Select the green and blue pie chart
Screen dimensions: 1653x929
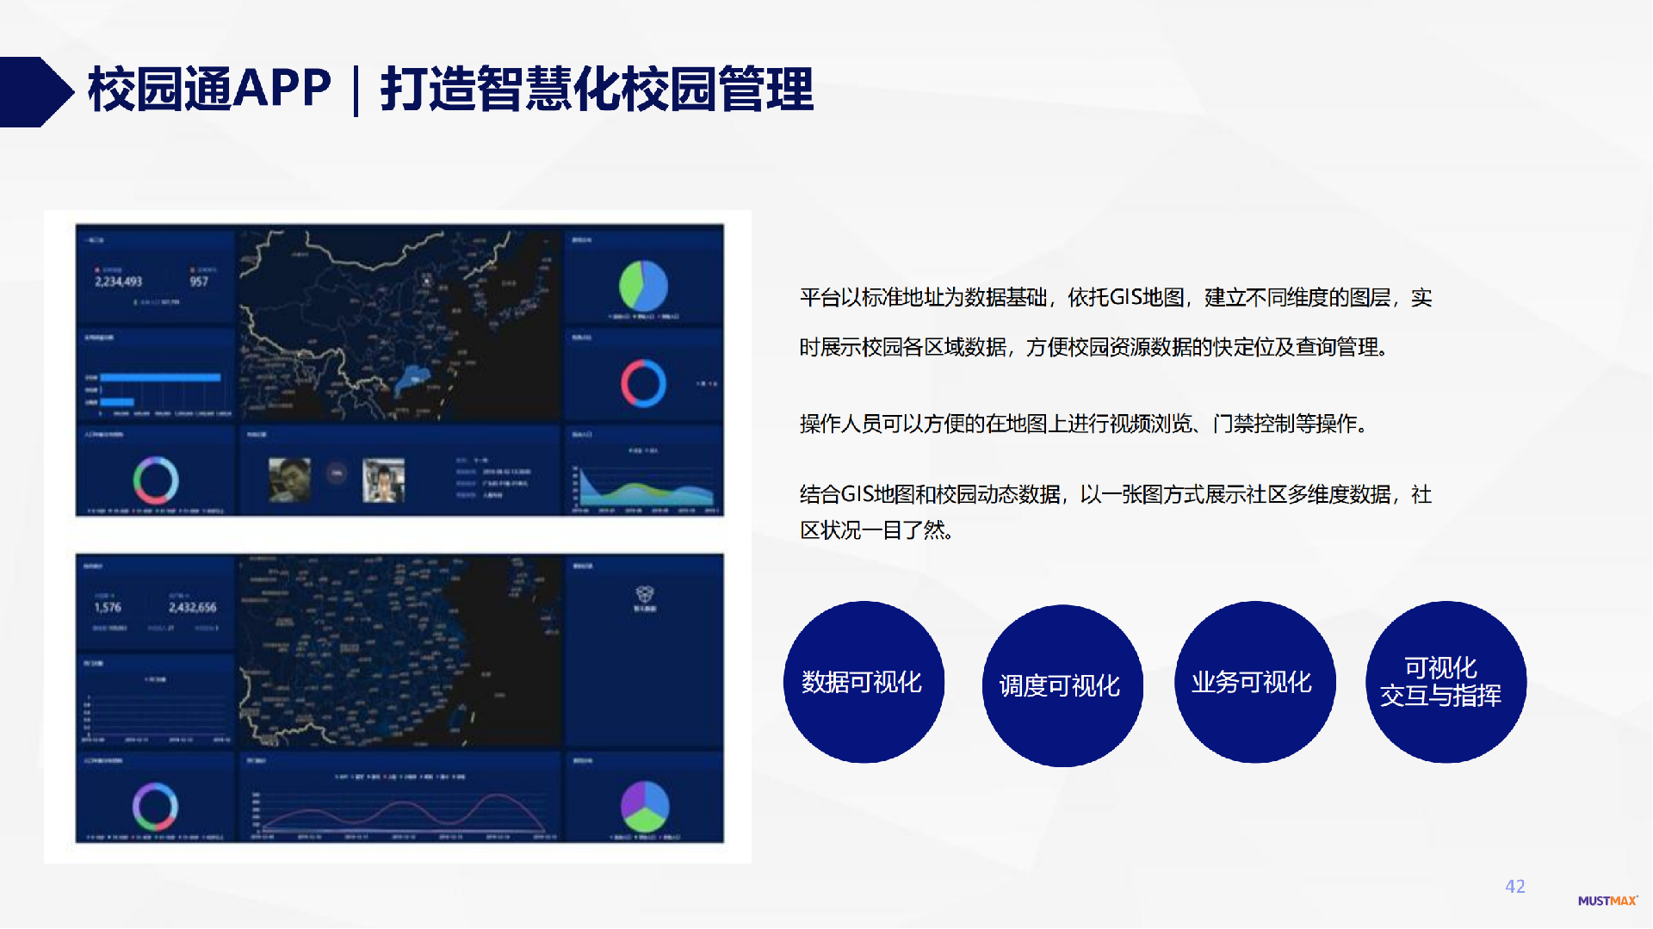tap(643, 286)
